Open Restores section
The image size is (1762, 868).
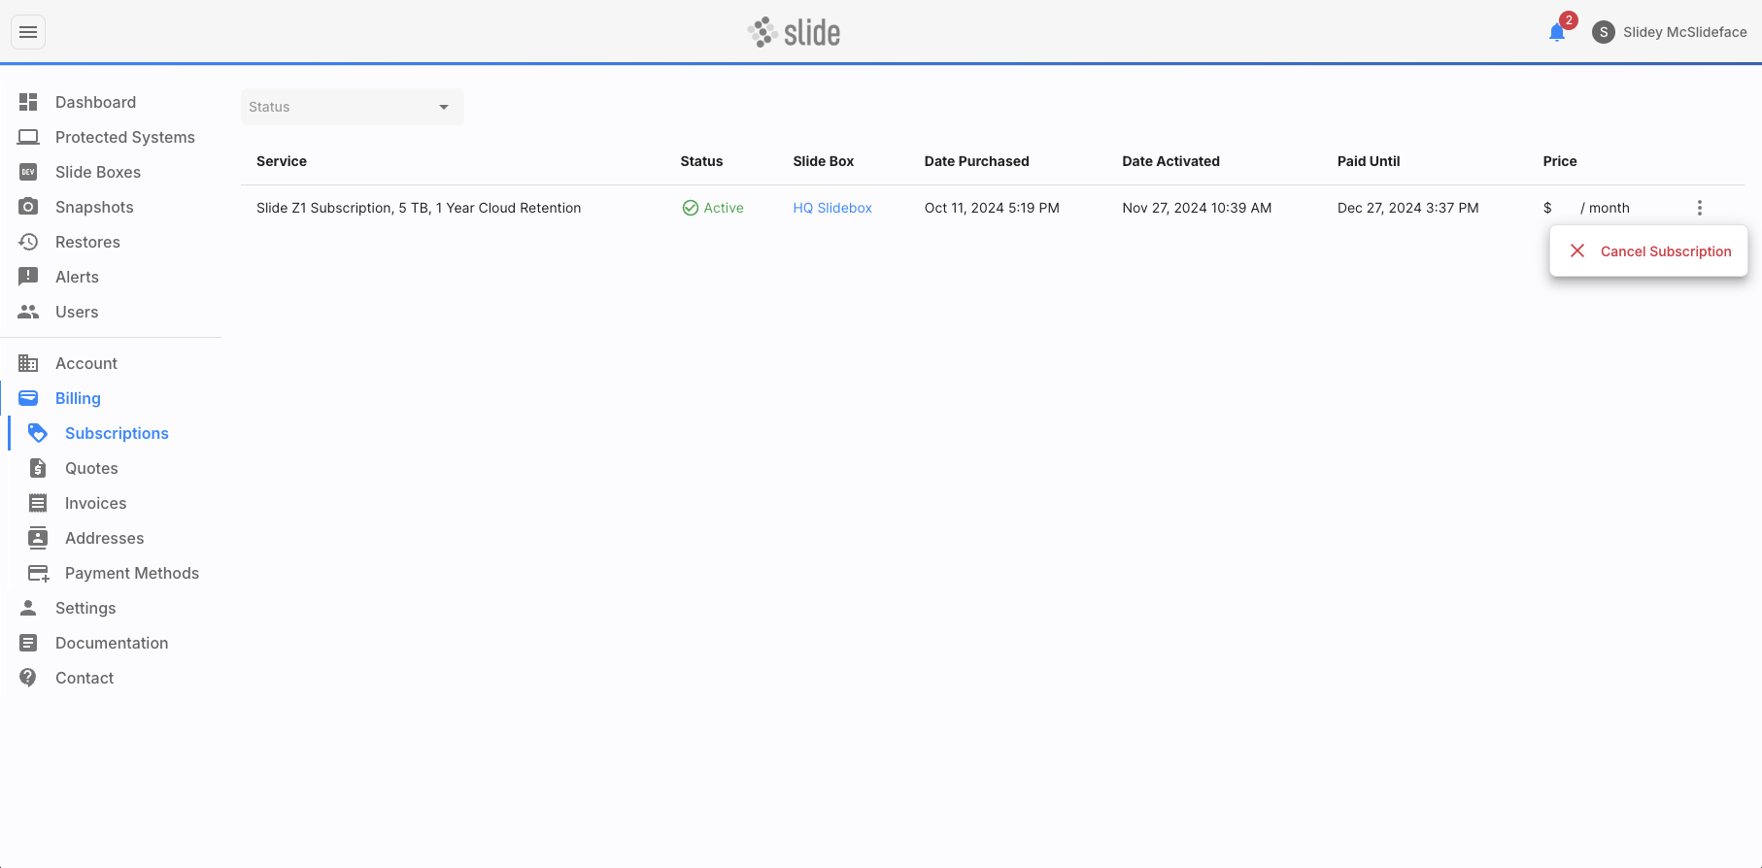[x=87, y=242]
